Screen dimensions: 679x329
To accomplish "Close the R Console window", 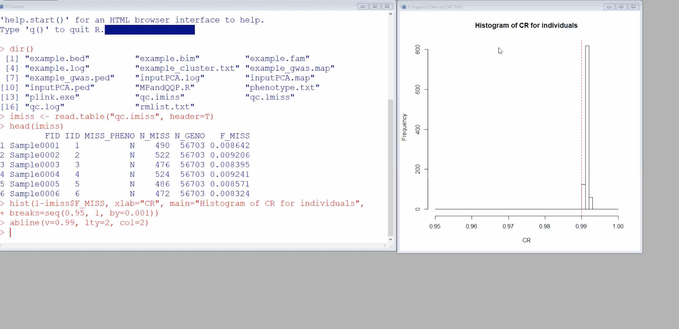I will [x=387, y=7].
